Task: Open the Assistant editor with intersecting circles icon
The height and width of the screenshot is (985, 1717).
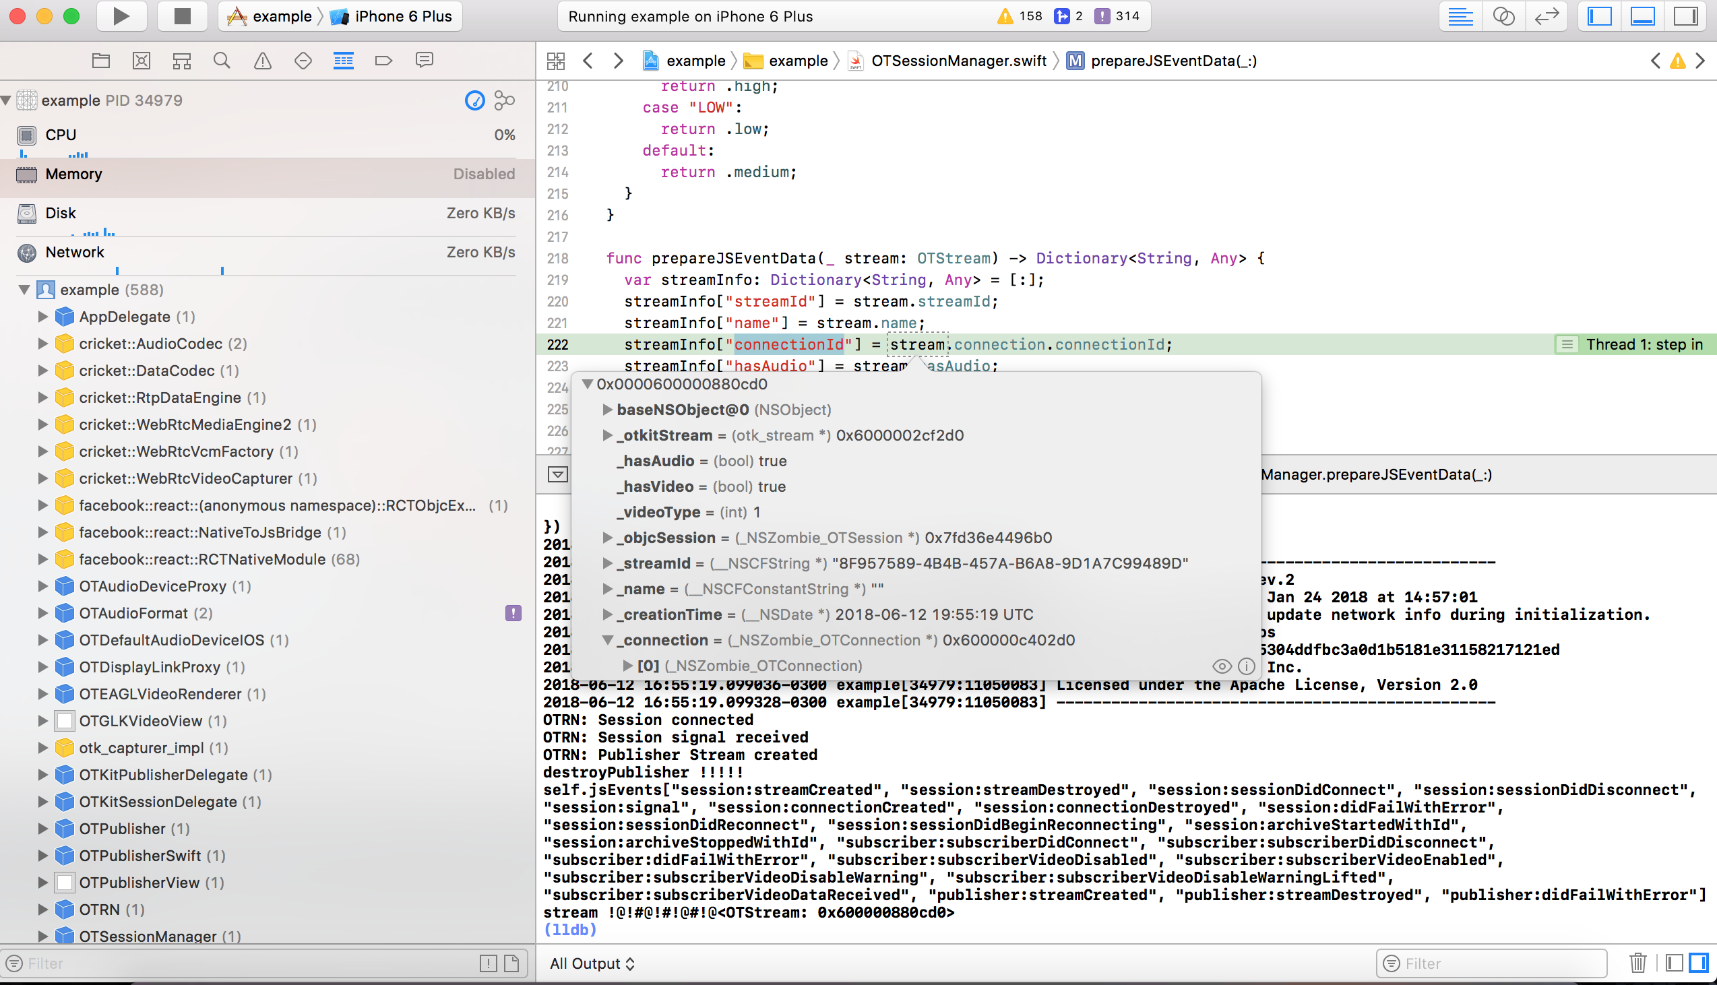Action: click(x=1503, y=15)
